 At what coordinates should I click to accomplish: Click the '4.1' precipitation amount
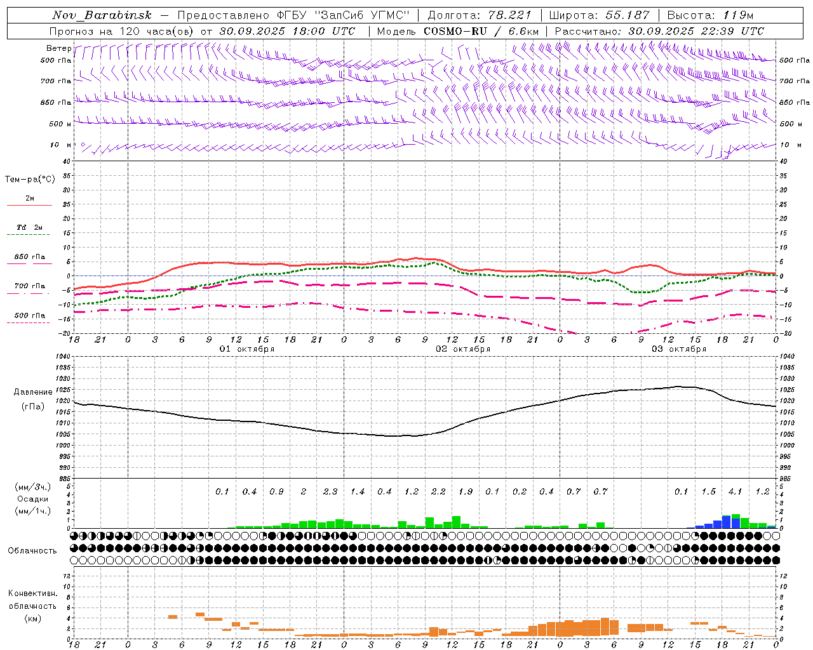[x=735, y=491]
